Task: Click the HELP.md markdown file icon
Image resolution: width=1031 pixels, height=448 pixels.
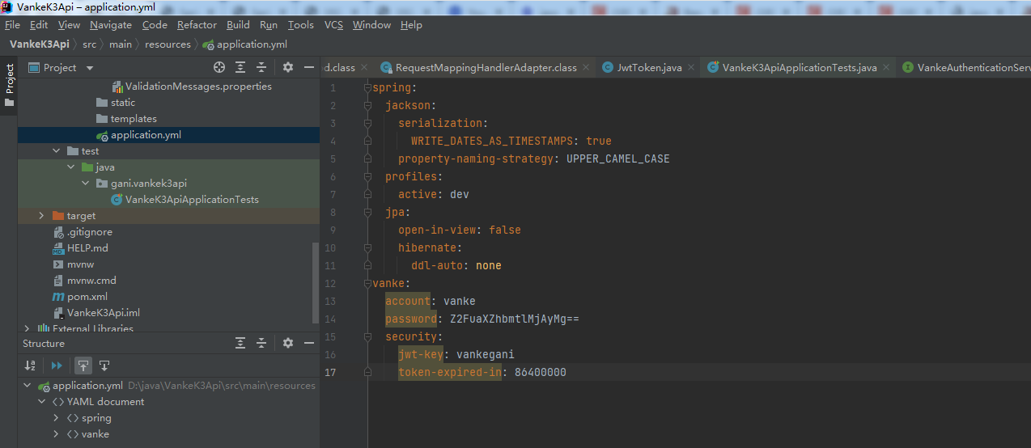Action: [57, 248]
